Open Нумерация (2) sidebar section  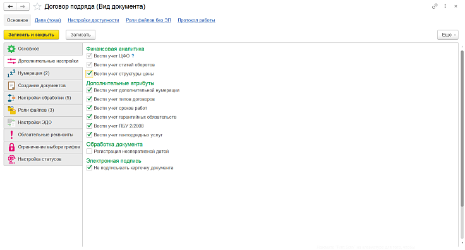pos(43,73)
